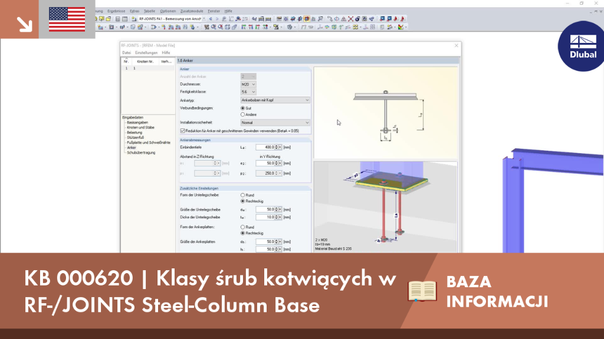
Task: Expand the Ankertyp combo box
Action: (x=275, y=100)
